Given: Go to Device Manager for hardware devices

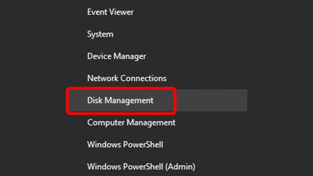Looking at the screenshot, I should point(117,56).
